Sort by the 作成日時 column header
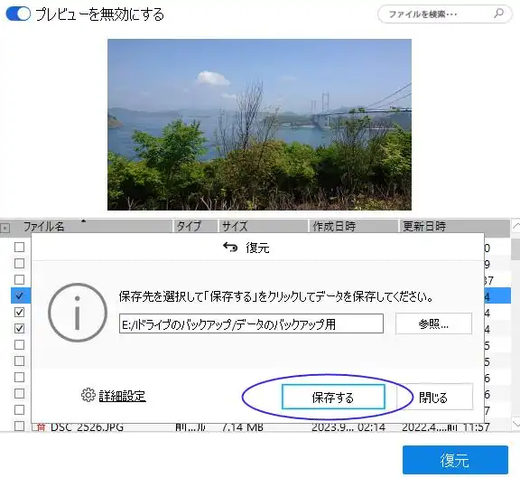This screenshot has height=478, width=520. [x=354, y=227]
